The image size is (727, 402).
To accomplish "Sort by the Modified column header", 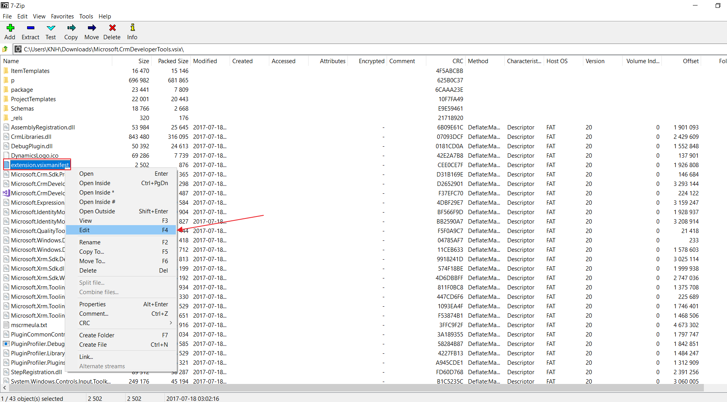I will (x=210, y=61).
